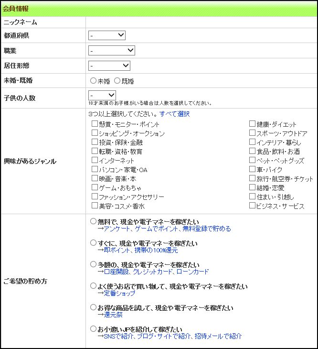The width and height of the screenshot is (318, 349).
Task: Check ショッピング・オークション checkbox
Action: click(x=95, y=133)
